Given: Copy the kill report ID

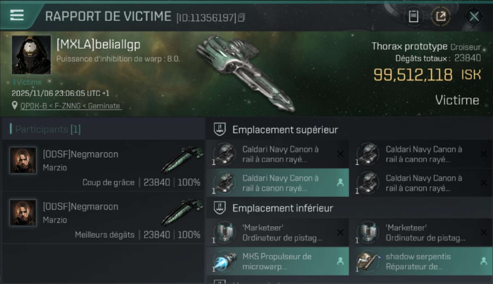Looking at the screenshot, I should coord(242,17).
